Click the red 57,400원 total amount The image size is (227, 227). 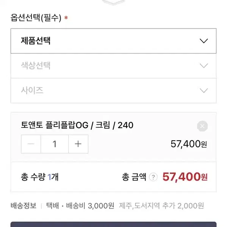[185, 177]
